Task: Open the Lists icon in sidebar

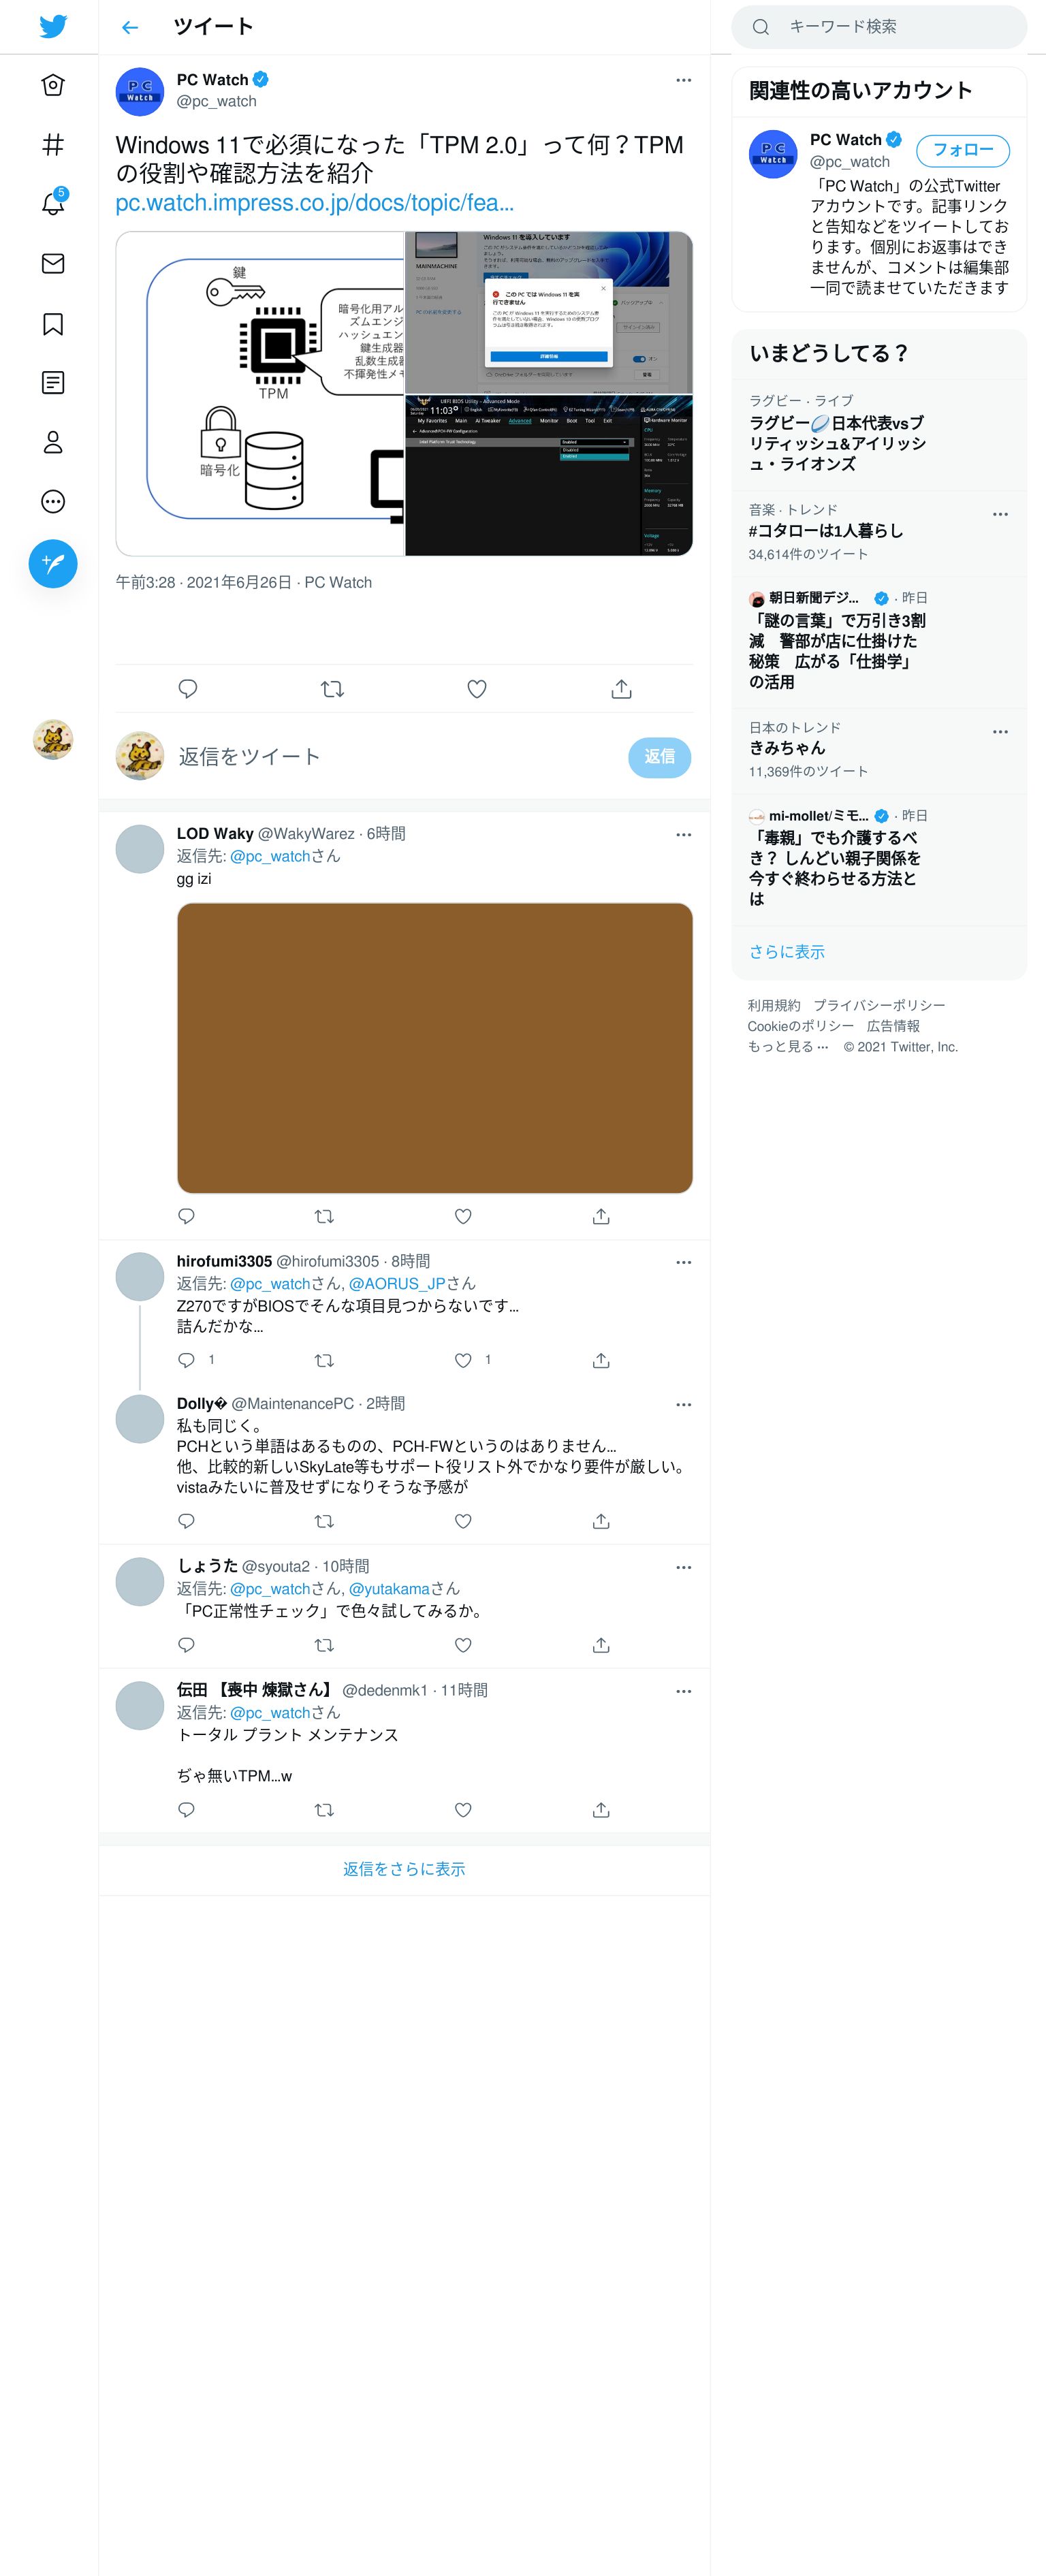Action: [53, 383]
